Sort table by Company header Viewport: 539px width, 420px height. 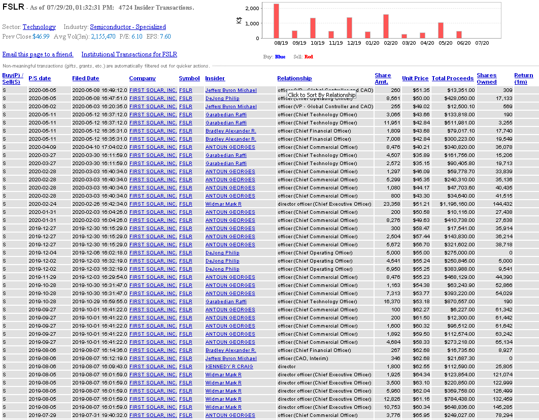142,78
